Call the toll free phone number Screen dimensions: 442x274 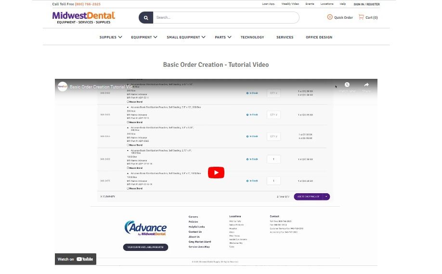88,4
